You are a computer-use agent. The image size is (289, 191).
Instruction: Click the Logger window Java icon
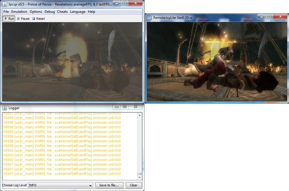(x=5, y=108)
